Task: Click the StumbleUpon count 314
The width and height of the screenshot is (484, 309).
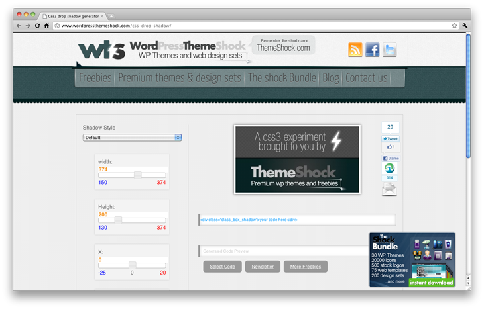Action: [390, 178]
